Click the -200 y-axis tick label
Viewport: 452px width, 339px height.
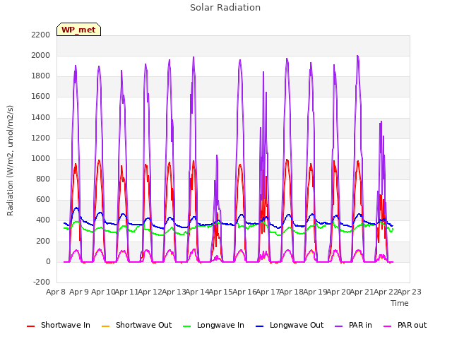42,282
